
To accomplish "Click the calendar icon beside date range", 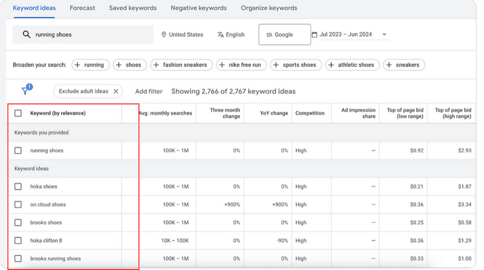I will pyautogui.click(x=314, y=35).
